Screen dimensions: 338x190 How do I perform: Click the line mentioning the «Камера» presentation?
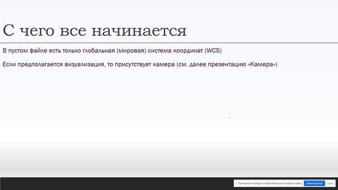click(x=140, y=64)
